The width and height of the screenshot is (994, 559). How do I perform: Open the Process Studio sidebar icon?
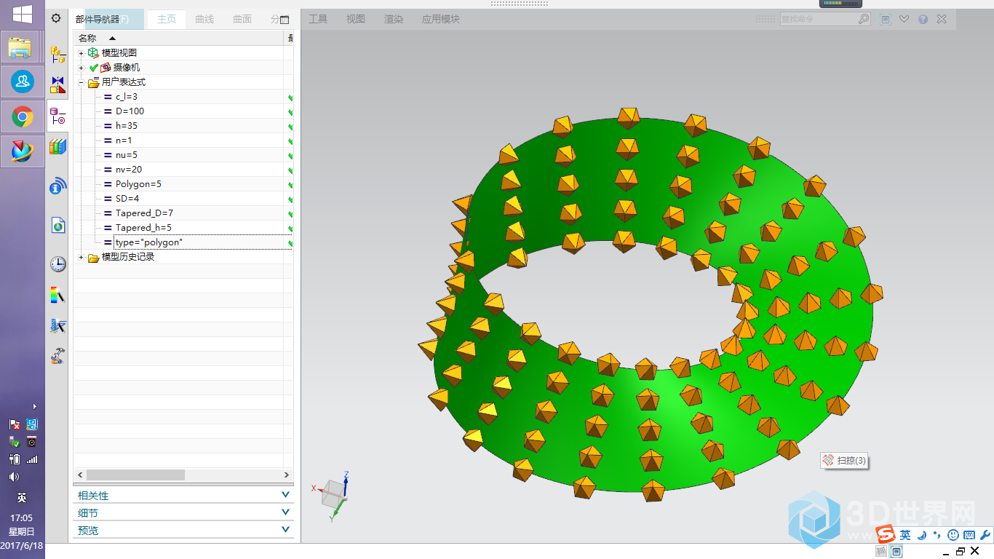click(x=58, y=326)
